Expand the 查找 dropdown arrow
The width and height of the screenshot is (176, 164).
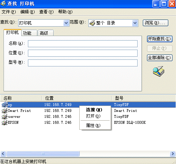click(66, 23)
